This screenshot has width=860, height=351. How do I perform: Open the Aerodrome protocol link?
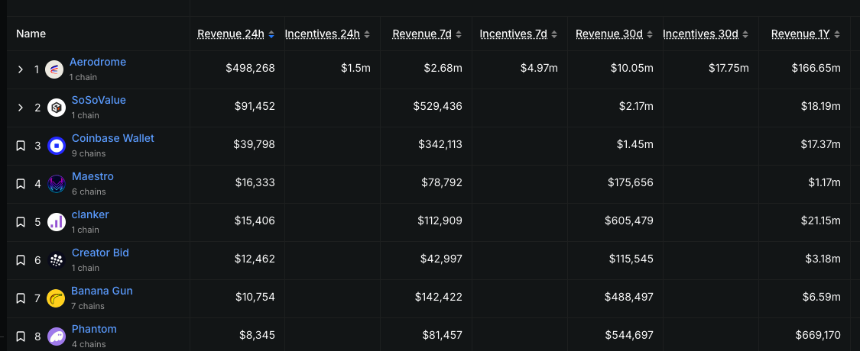(98, 62)
